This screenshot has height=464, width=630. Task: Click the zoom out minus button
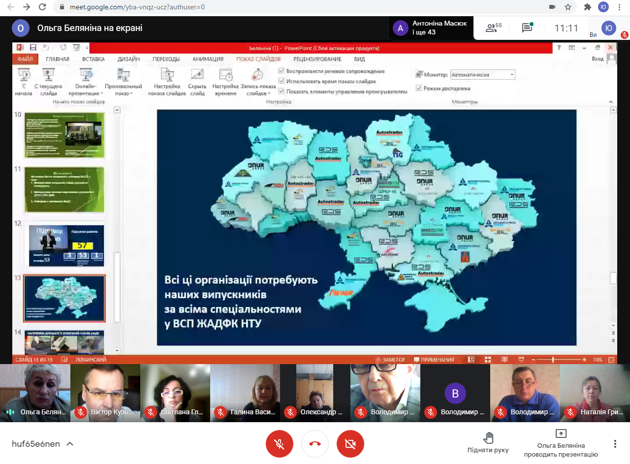534,360
